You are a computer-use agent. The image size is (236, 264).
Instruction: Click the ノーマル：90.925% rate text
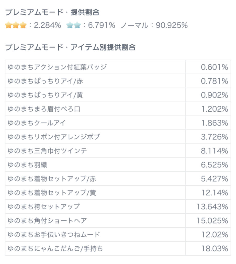coord(154,25)
